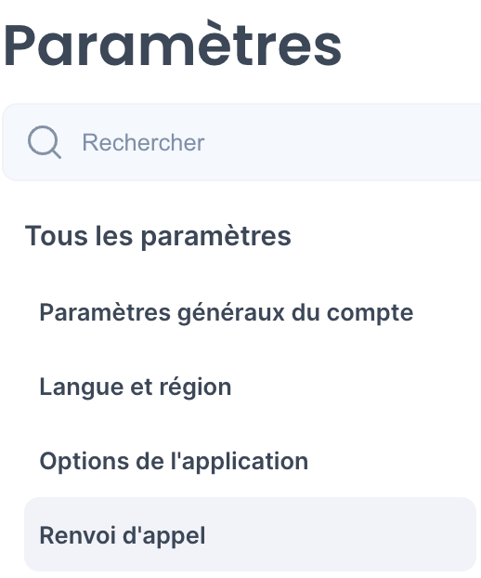Viewport: 481px width, 578px height.
Task: Click the Paramètres page title
Action: pos(173,45)
